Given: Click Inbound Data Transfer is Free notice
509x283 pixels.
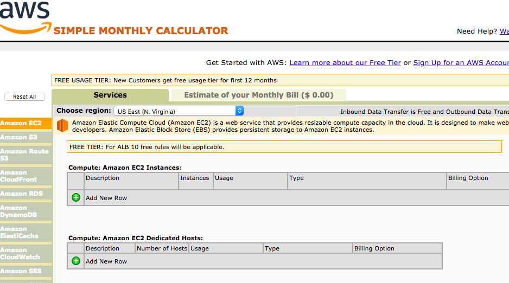Looking at the screenshot, I should pyautogui.click(x=424, y=112).
